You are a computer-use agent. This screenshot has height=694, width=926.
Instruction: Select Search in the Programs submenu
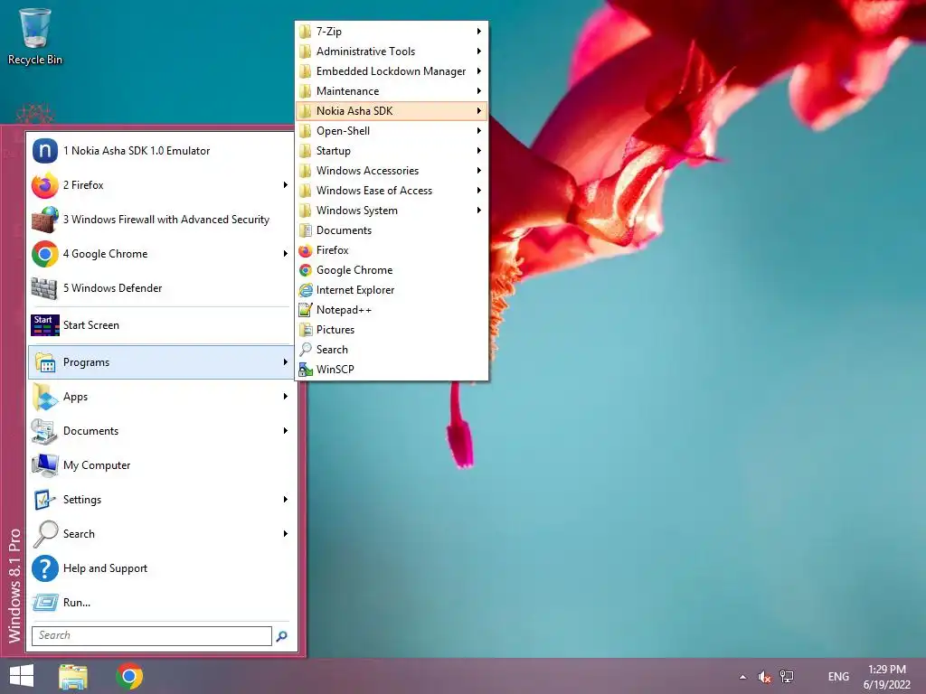click(x=392, y=350)
